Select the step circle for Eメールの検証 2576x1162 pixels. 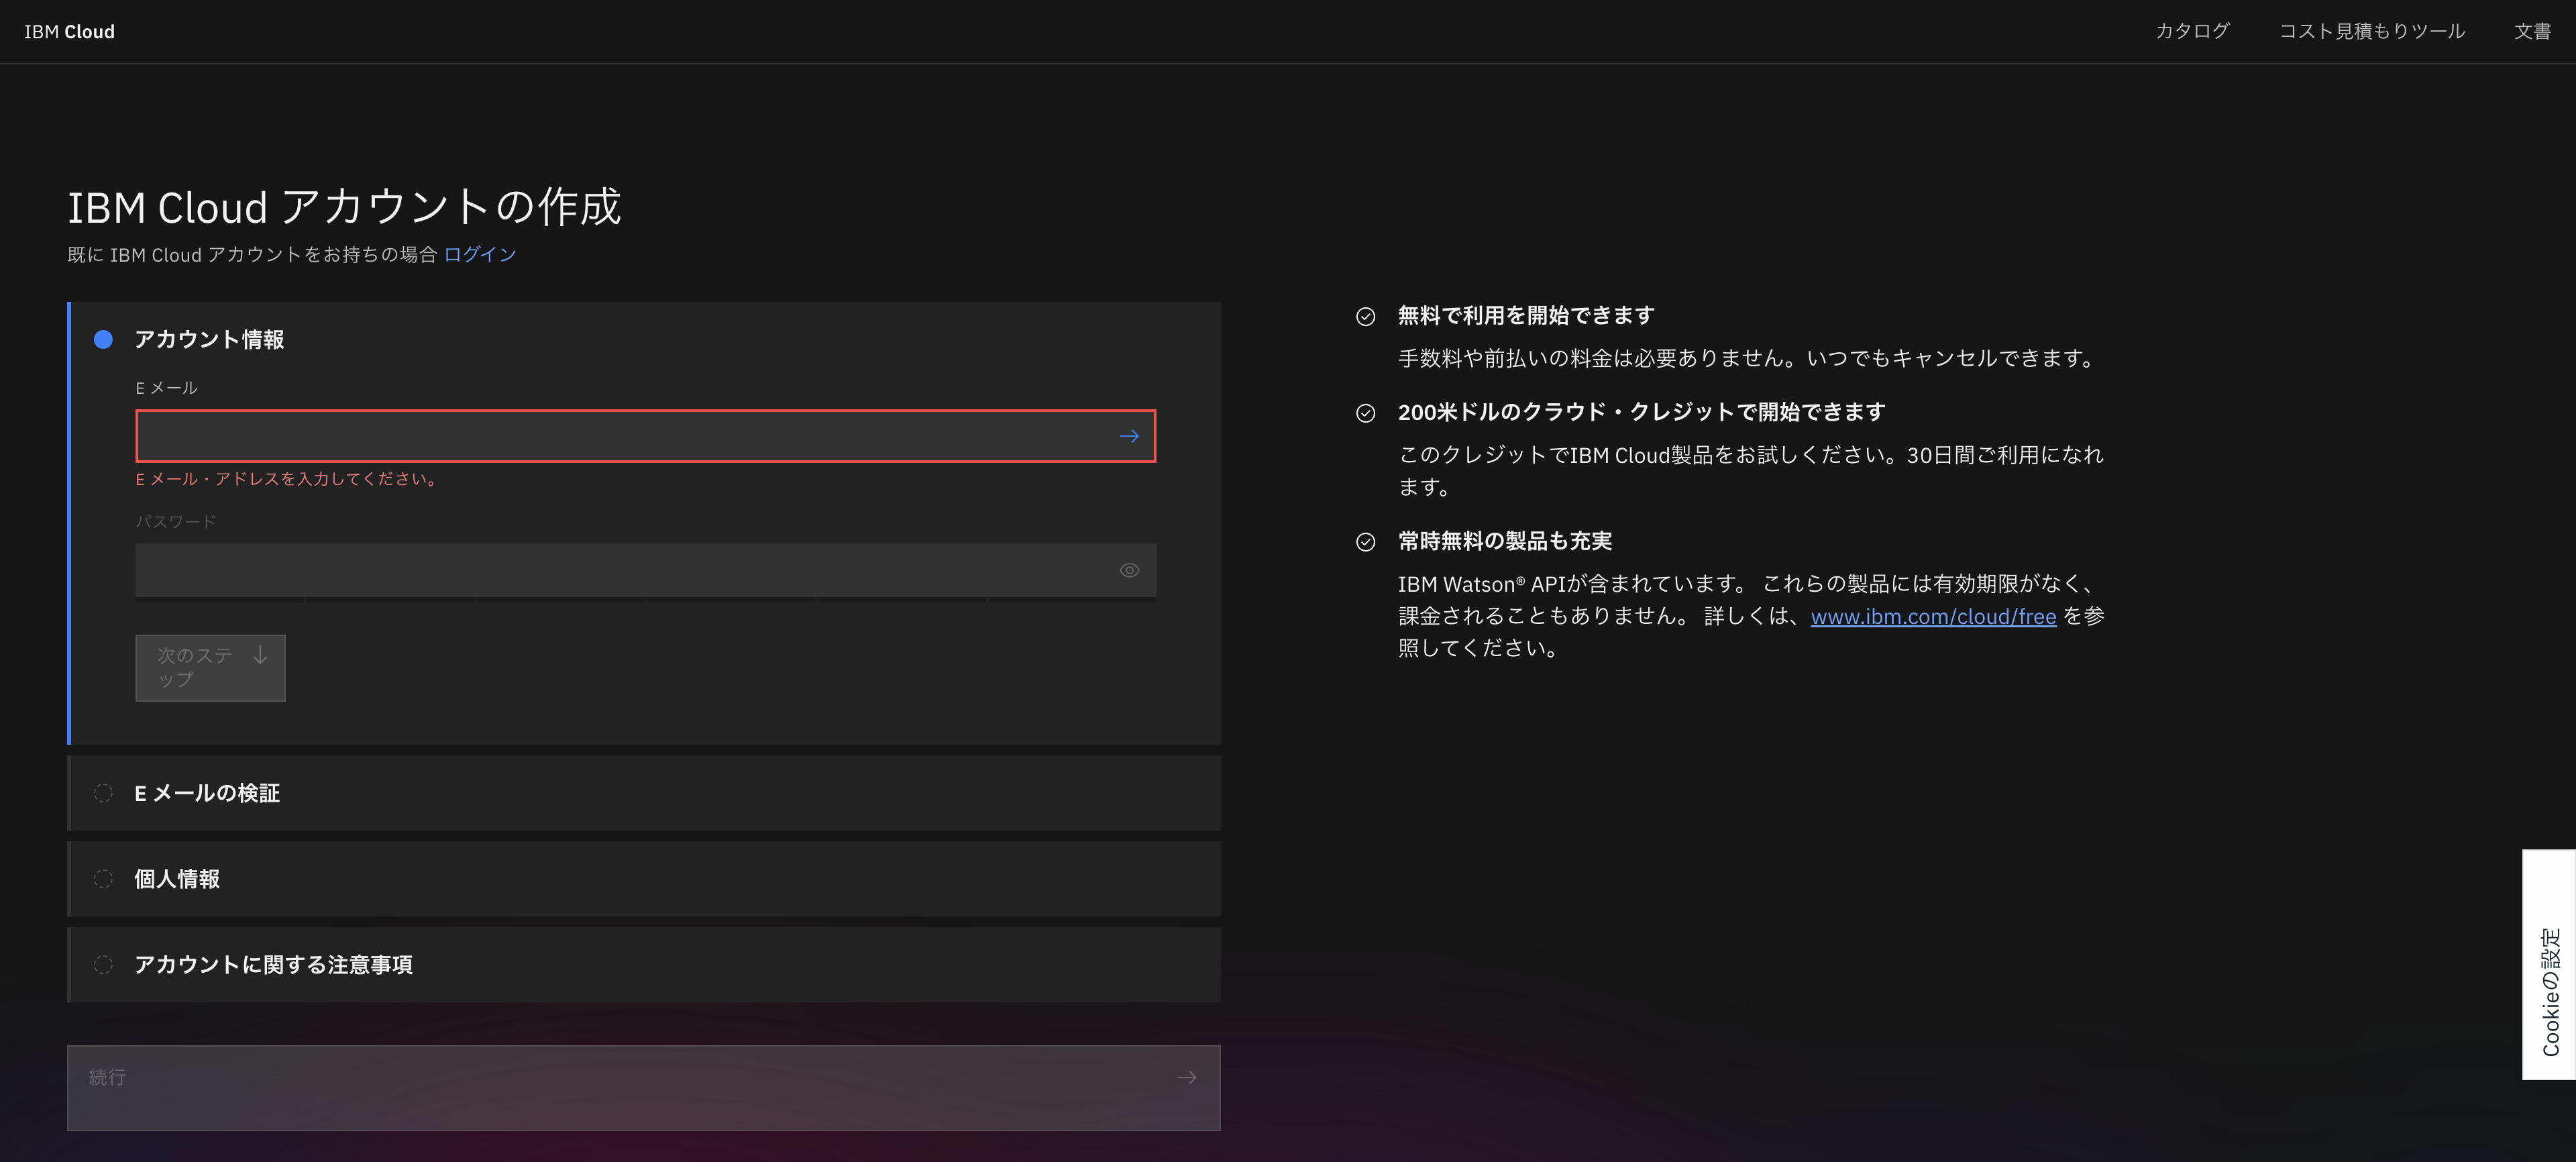tap(104, 793)
